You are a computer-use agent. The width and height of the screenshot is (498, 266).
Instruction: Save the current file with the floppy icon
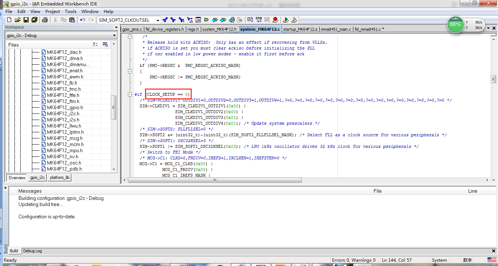(26, 20)
